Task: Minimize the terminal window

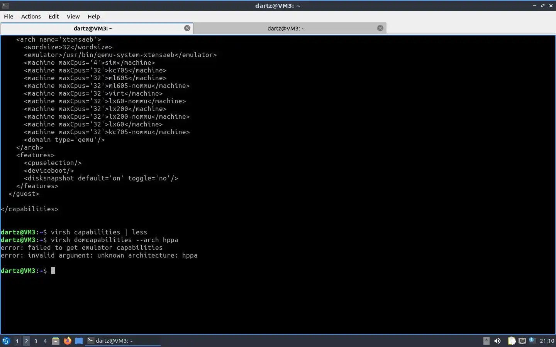Action: [x=535, y=6]
